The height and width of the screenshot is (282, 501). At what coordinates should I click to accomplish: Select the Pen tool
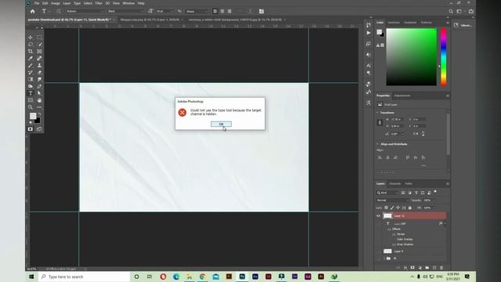[39, 86]
